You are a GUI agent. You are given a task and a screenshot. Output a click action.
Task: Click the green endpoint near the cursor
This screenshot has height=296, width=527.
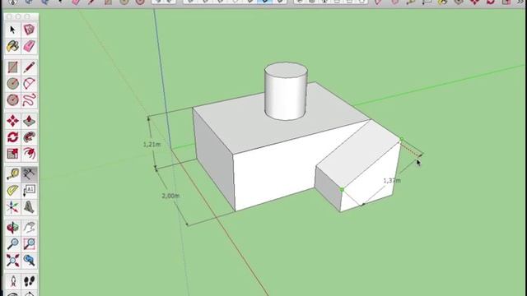[x=402, y=139]
